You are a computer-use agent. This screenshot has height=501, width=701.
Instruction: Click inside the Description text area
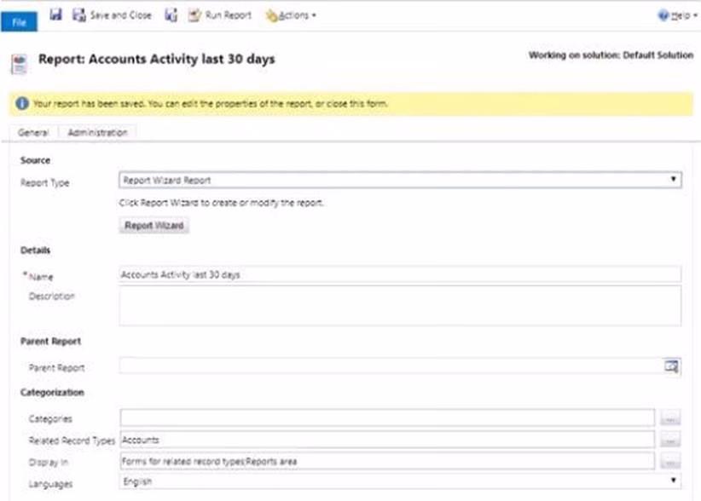[x=399, y=305]
